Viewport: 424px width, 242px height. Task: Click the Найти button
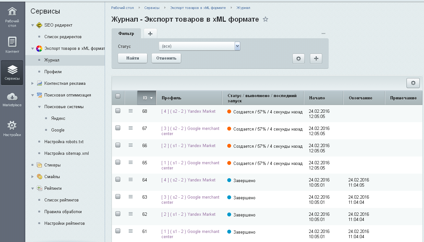click(133, 58)
